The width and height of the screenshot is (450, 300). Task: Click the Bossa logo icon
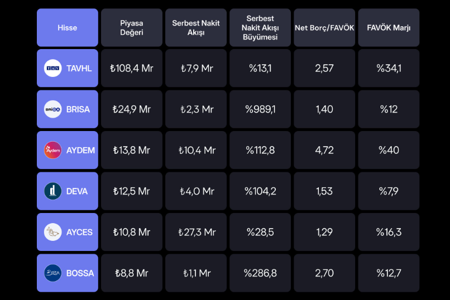coord(53,273)
